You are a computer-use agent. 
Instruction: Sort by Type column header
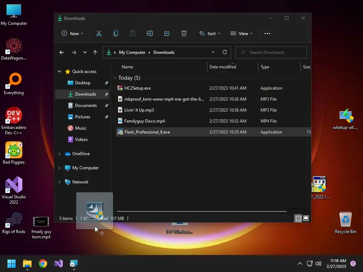pos(264,67)
